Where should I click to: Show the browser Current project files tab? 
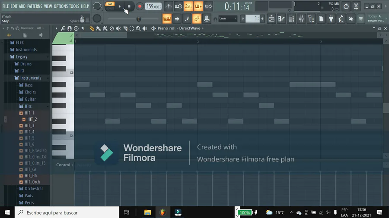click(x=25, y=35)
